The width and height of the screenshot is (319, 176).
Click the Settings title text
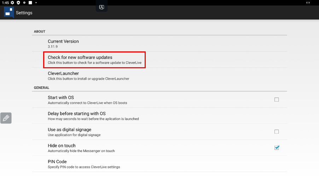24,13
